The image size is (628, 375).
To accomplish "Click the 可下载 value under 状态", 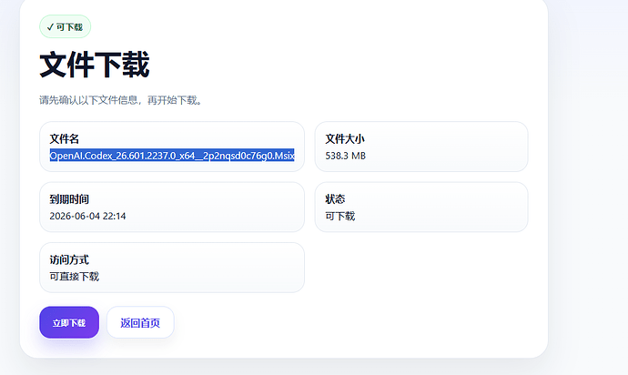I will coord(340,216).
